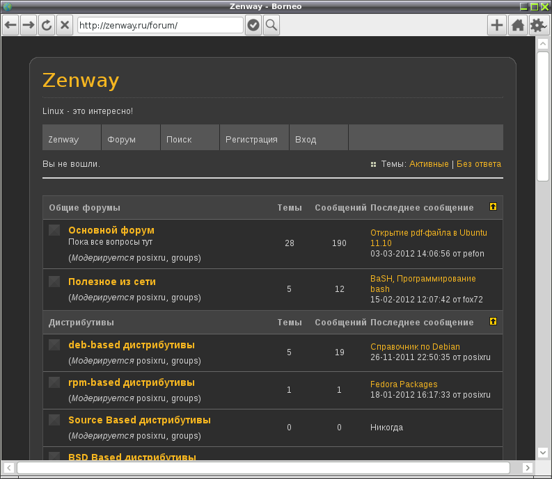Screen dimensions: 552x479
Task: Click the Вы не вошли. status text
Action: tap(71, 164)
